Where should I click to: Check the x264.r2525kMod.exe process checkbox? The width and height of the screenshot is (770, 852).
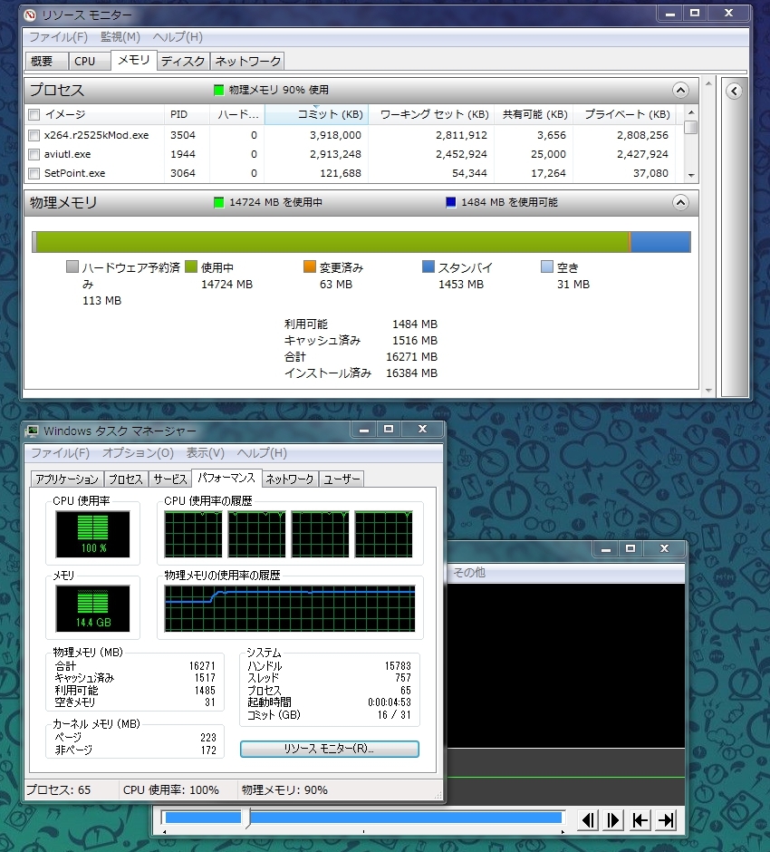(34, 135)
